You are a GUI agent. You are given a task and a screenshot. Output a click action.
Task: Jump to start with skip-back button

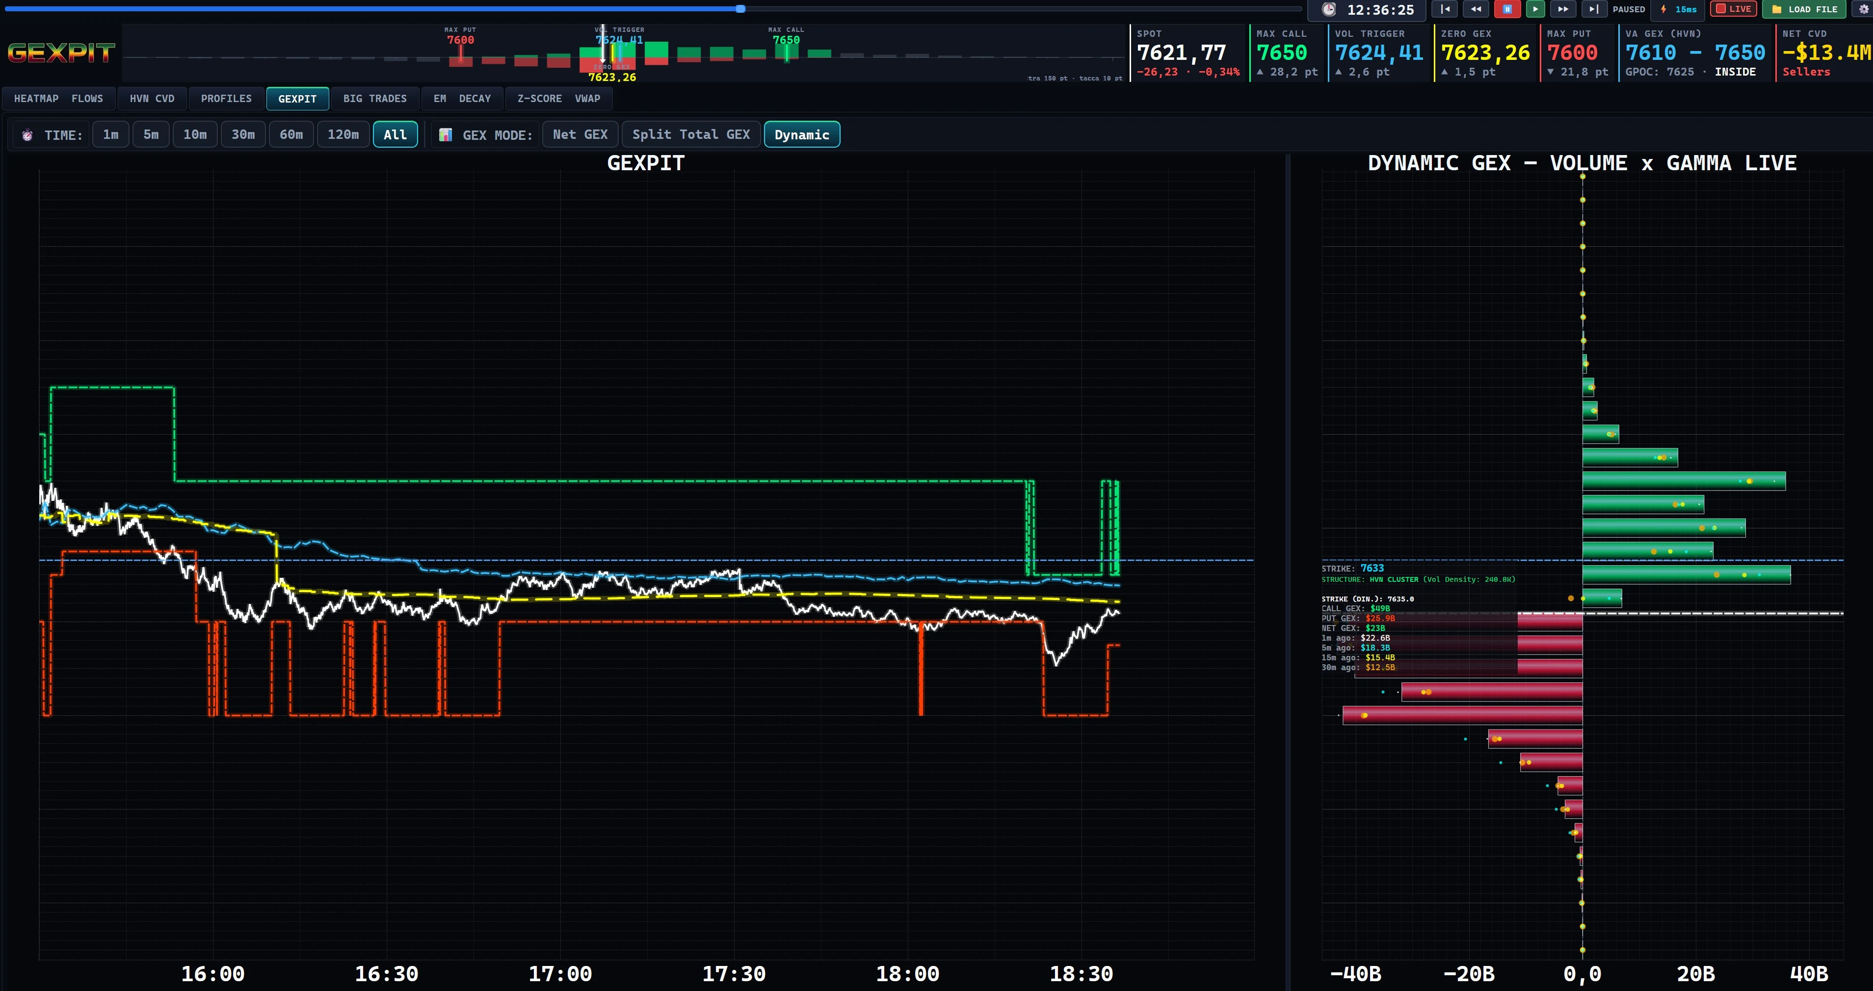[1445, 9]
